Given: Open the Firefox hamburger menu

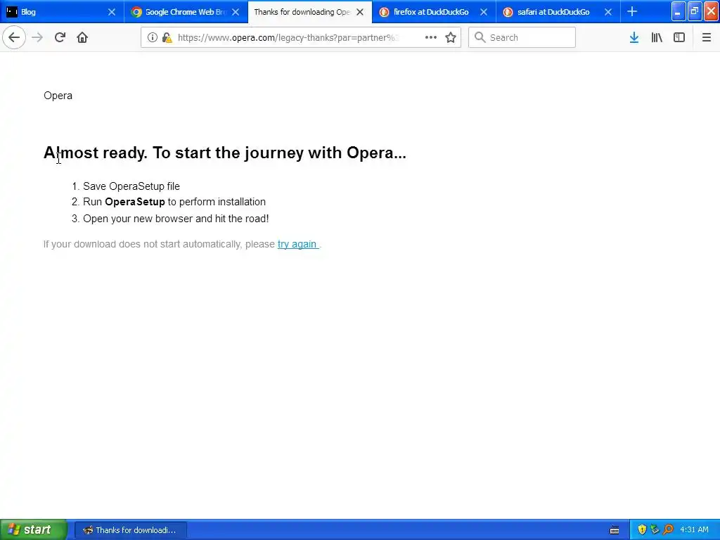Looking at the screenshot, I should coord(707,38).
